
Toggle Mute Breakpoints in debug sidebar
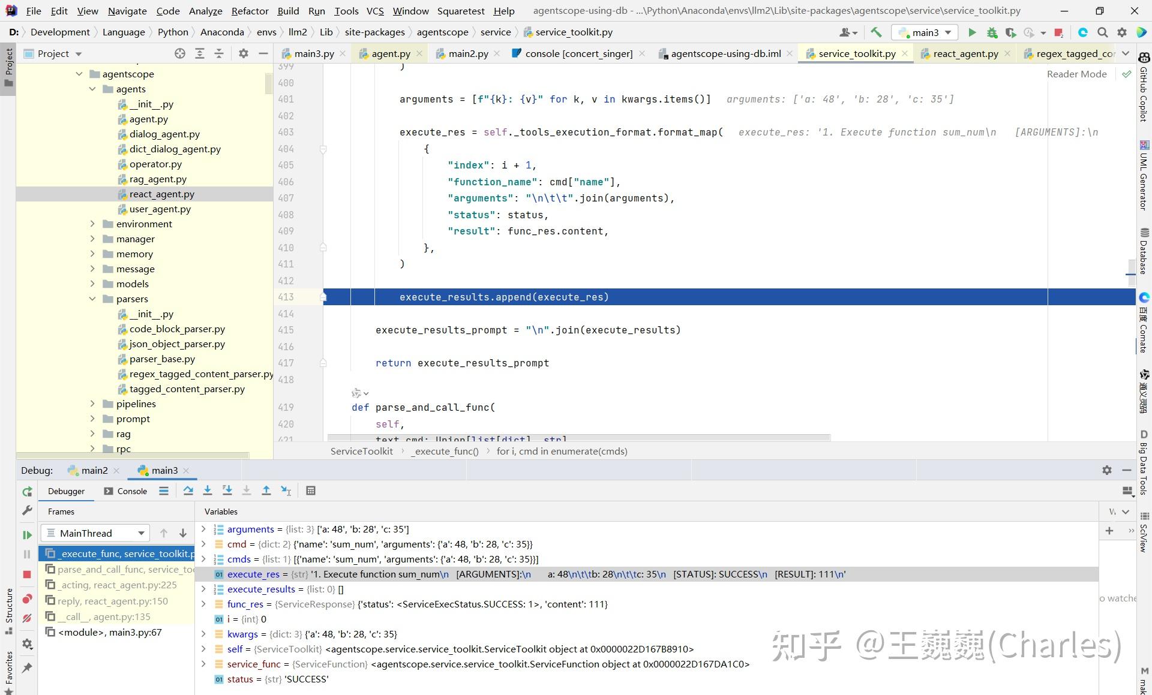pyautogui.click(x=27, y=618)
